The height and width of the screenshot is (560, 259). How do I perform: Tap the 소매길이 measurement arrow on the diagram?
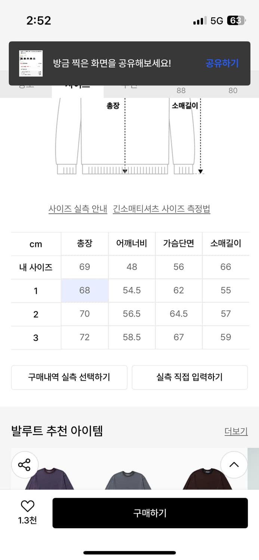[x=201, y=171]
